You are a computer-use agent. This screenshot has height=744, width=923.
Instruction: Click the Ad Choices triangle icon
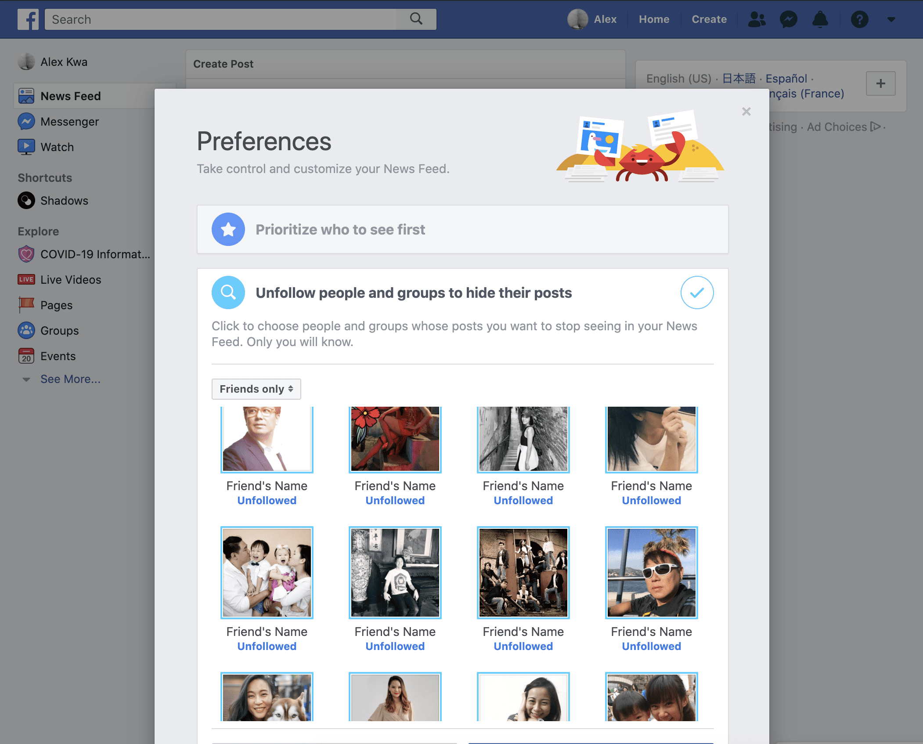pos(875,126)
